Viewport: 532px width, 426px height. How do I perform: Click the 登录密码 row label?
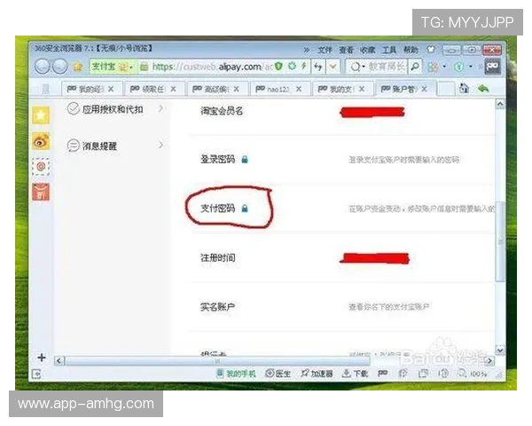point(218,159)
